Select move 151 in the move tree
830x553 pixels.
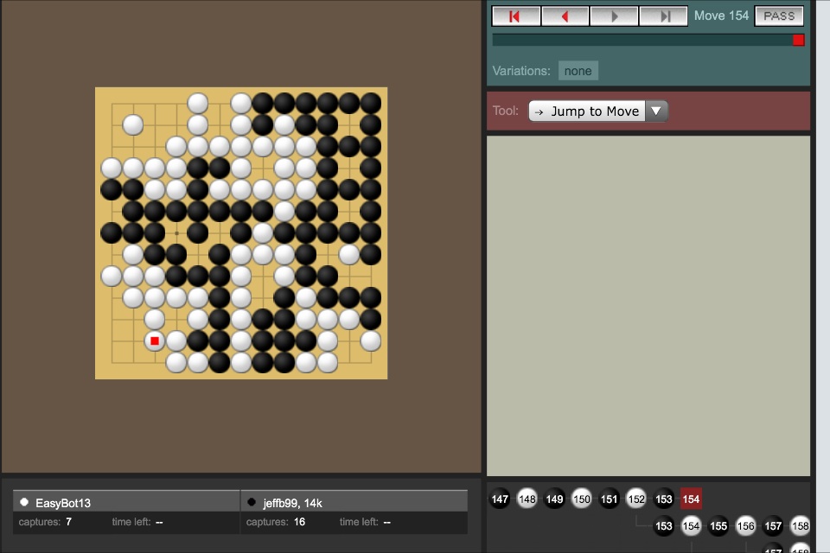click(610, 499)
